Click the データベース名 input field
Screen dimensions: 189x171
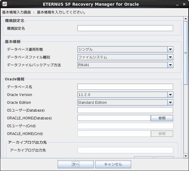coord(125,87)
